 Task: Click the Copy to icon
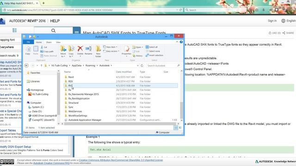coord(71,49)
